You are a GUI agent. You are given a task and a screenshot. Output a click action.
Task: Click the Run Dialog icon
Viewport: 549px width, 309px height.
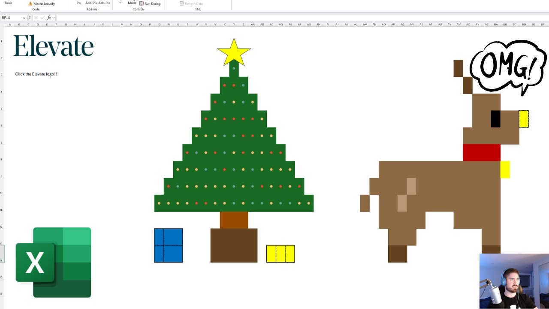[x=141, y=3]
